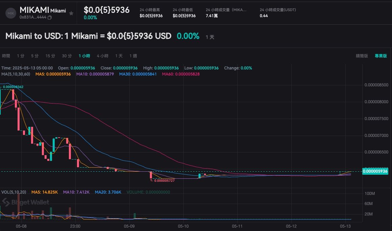
Task: Click the header price $0.0{5}5936
Action: click(106, 10)
